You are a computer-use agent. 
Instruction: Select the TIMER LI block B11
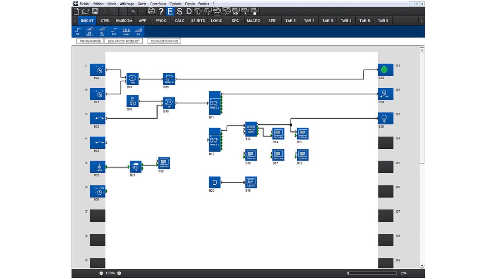214,103
